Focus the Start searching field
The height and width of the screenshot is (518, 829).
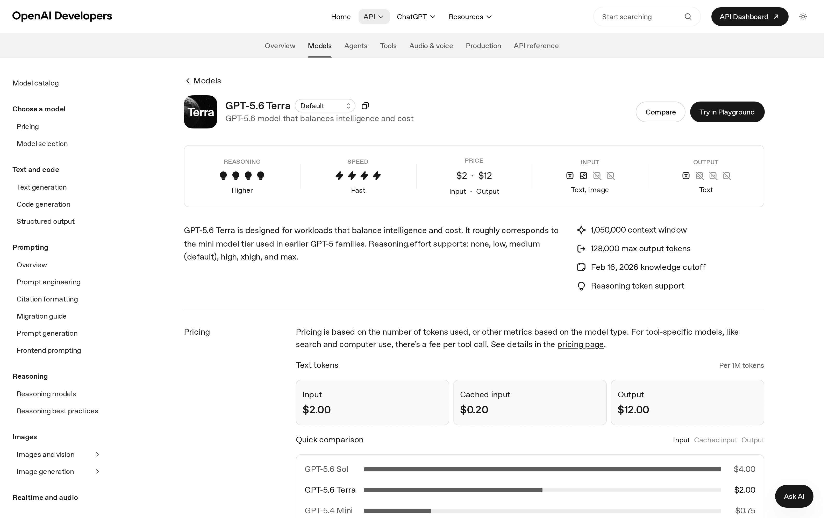click(x=647, y=16)
